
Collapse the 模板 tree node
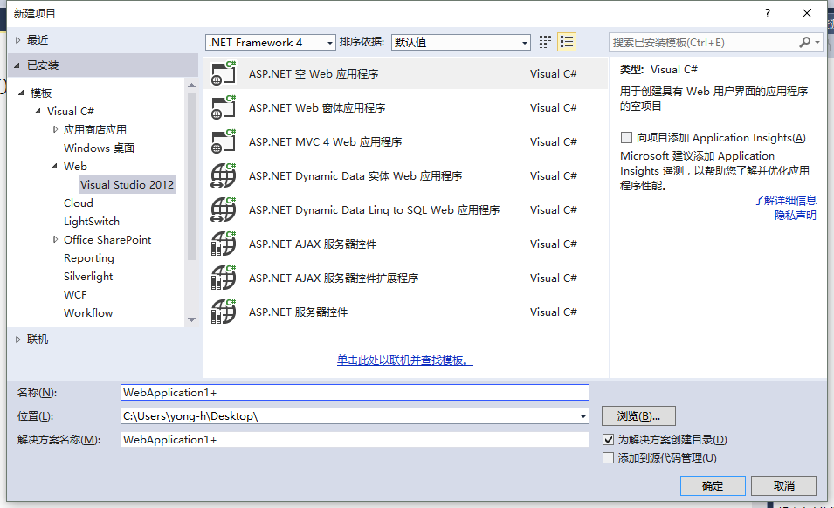[x=21, y=93]
